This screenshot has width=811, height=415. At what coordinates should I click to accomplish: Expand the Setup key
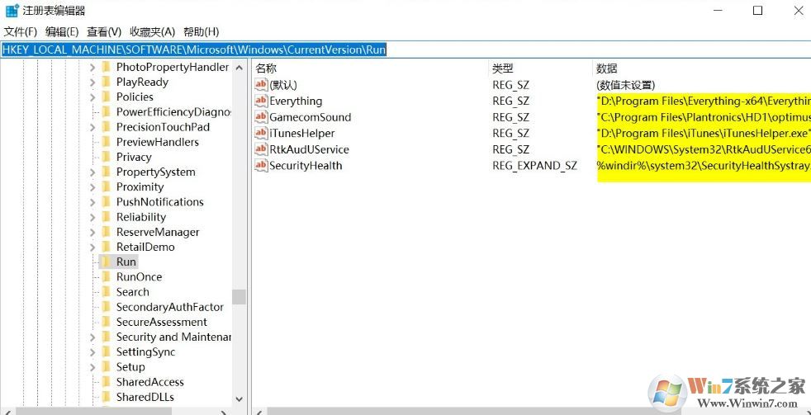pos(92,367)
